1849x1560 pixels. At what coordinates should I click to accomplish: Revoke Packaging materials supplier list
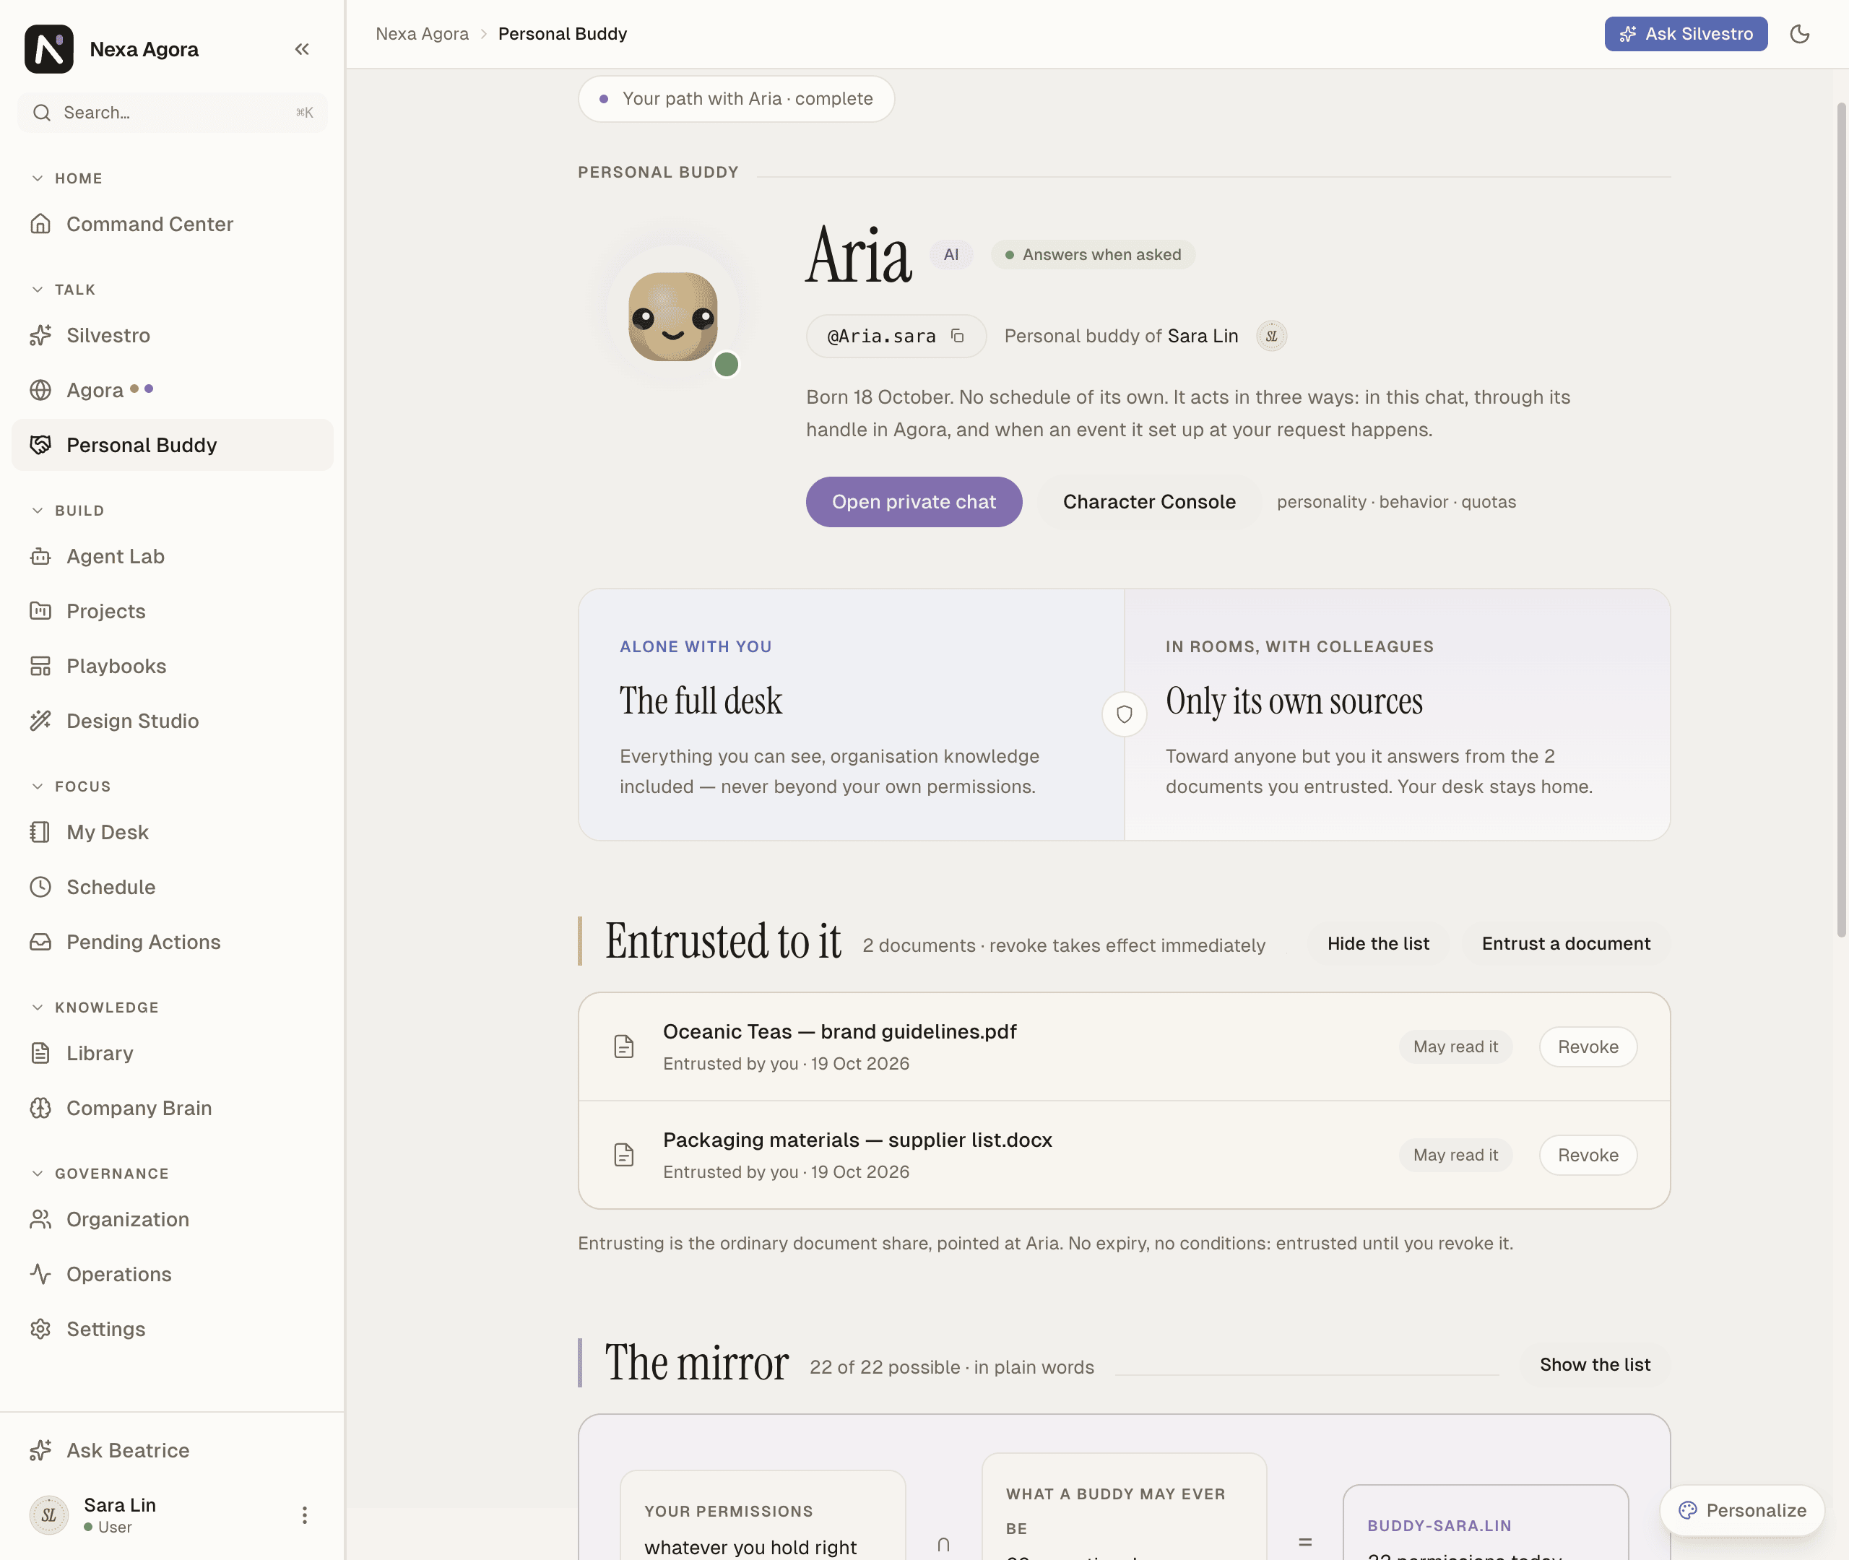[x=1588, y=1155]
